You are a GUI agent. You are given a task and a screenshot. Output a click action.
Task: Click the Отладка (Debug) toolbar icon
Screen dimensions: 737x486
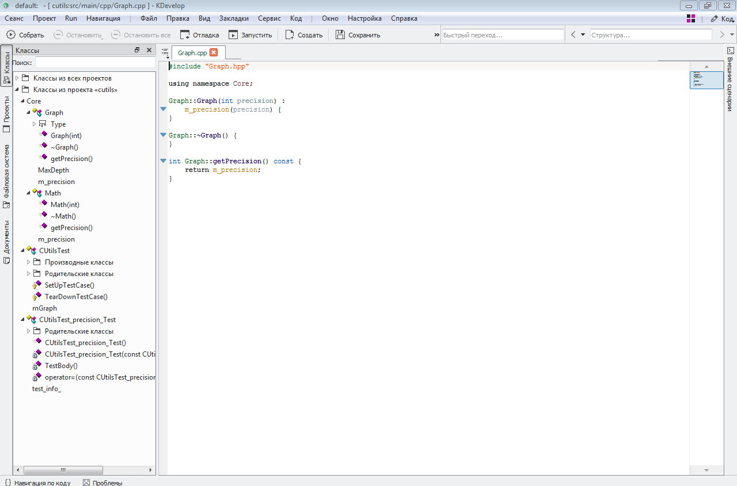tap(185, 35)
